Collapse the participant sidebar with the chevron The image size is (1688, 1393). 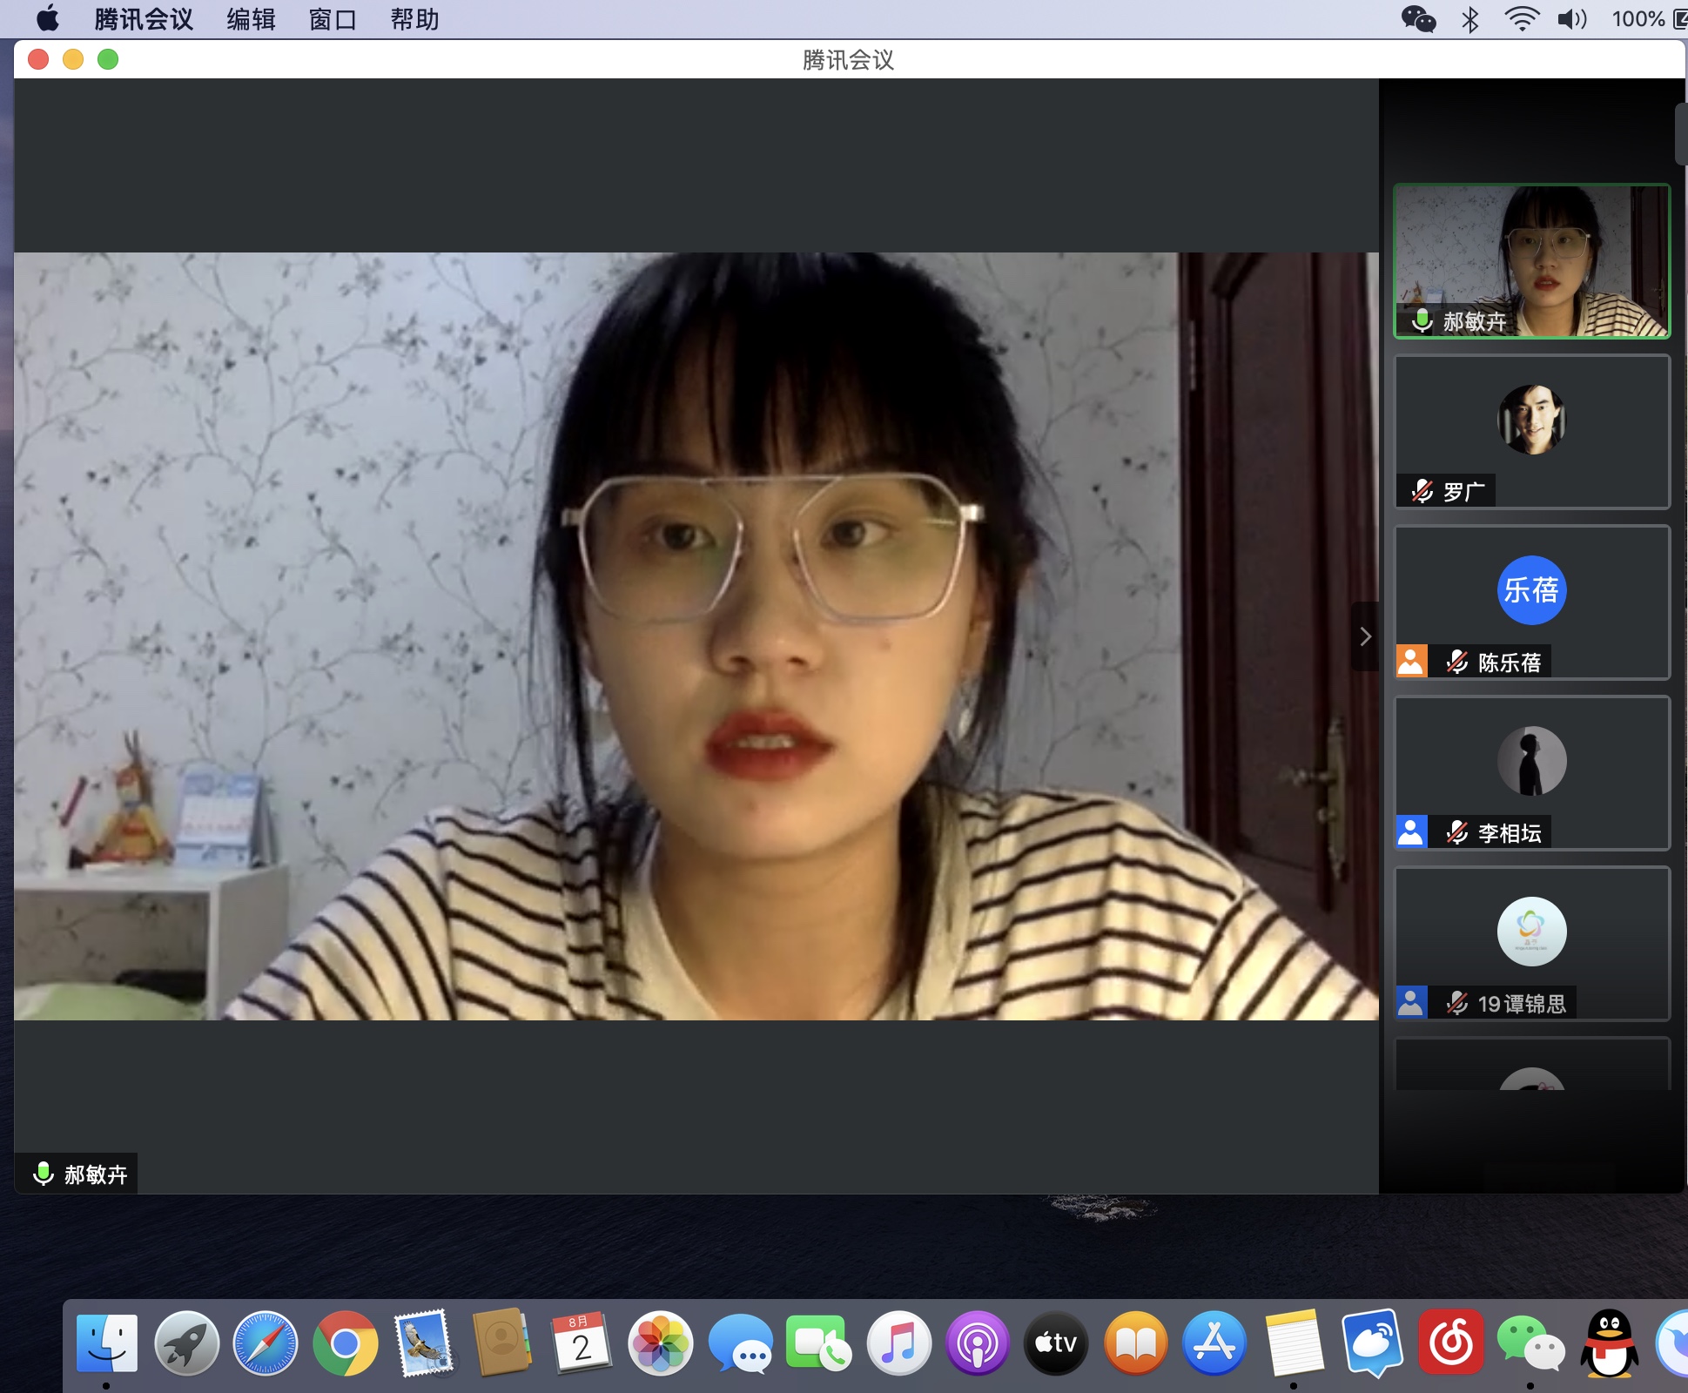coord(1365,636)
